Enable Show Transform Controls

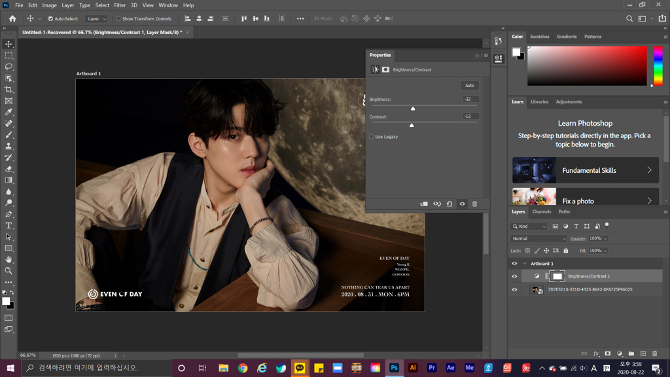[x=118, y=19]
